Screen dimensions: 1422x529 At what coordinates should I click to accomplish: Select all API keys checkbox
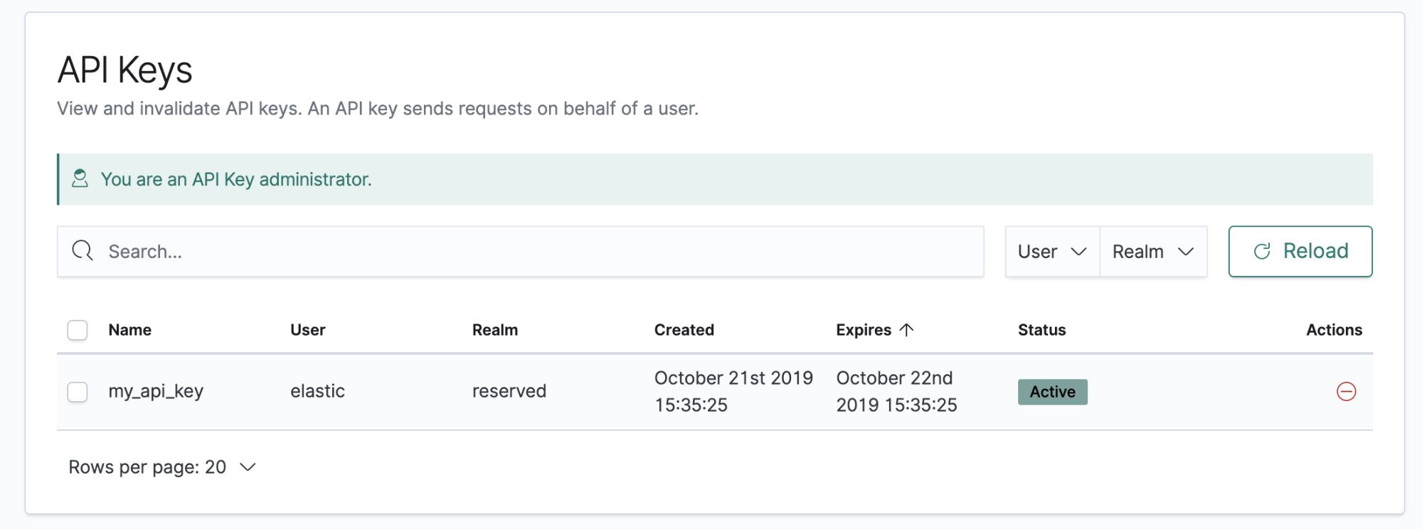(x=78, y=330)
